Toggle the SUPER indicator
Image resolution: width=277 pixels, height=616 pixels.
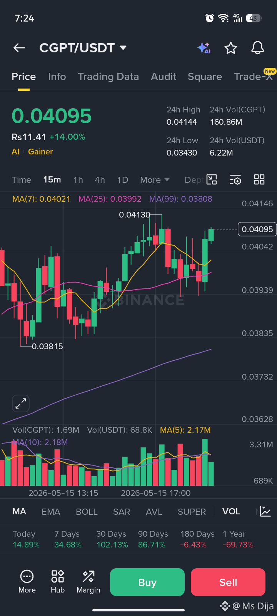click(192, 512)
